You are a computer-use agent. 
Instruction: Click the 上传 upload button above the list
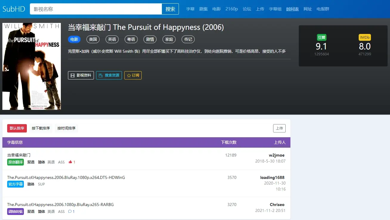[x=279, y=128]
